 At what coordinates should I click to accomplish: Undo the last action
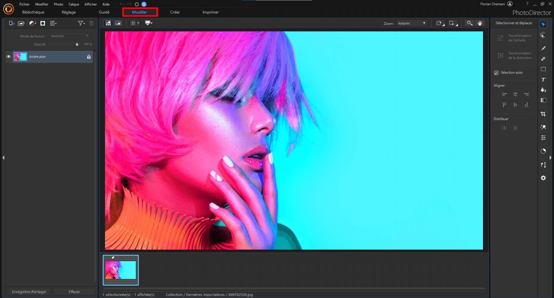122,4
